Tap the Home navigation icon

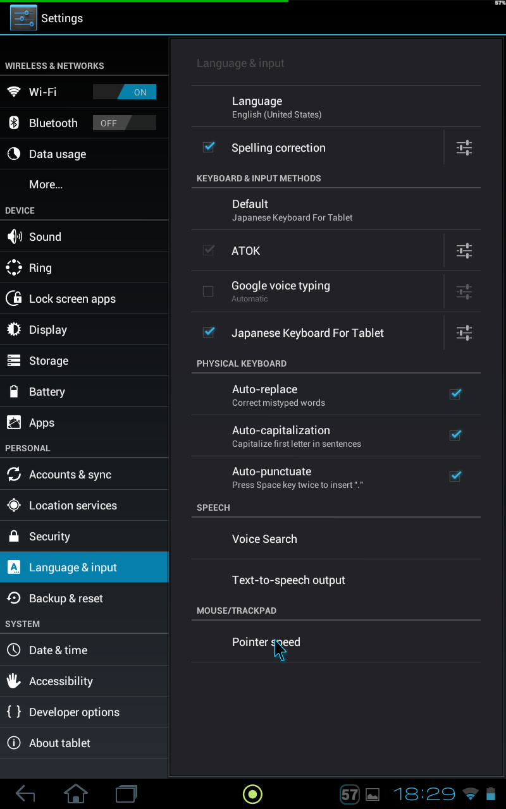[76, 794]
